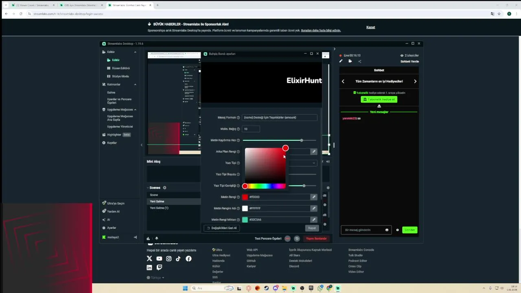Open Streamlabs X social link
Viewport: 521px width, 293px height.
(149, 258)
